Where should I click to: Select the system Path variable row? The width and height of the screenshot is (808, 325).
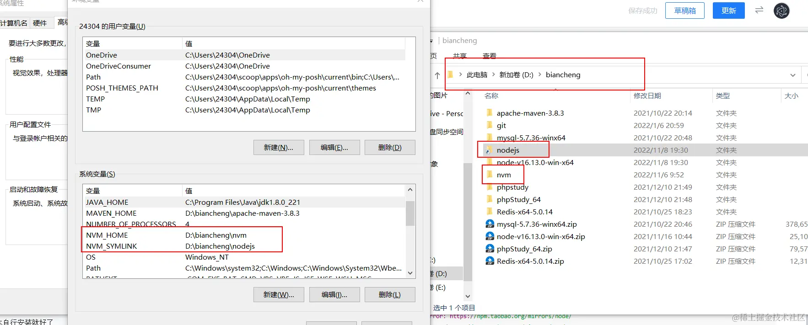pos(245,268)
